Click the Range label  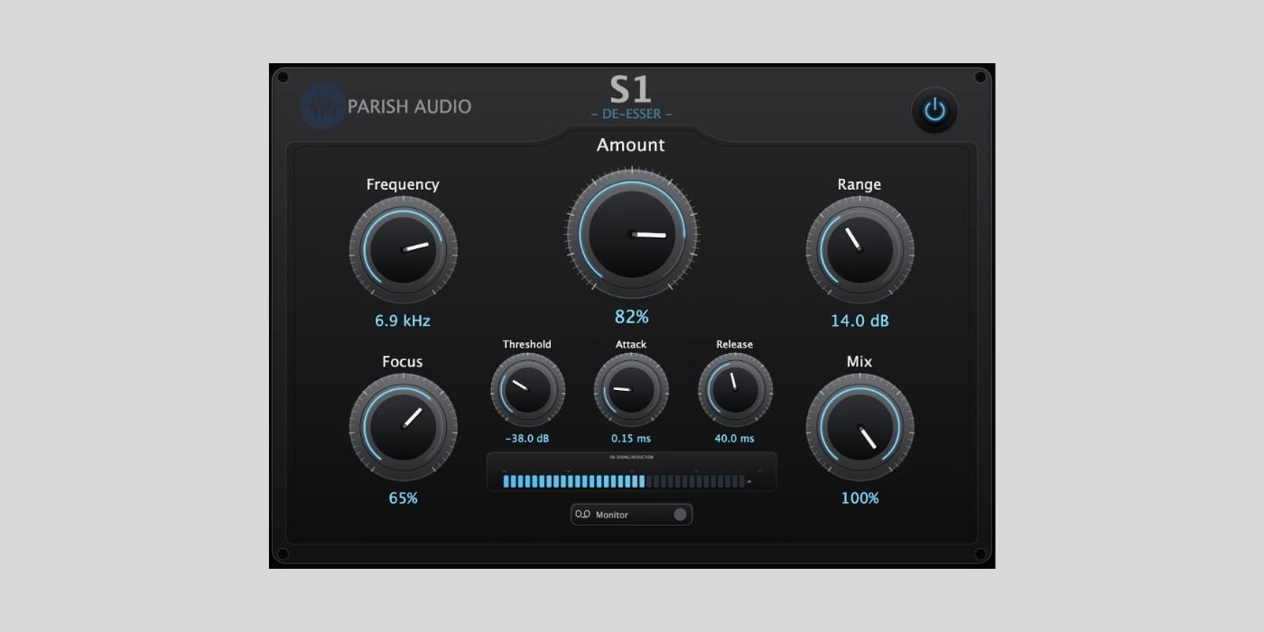tap(860, 184)
